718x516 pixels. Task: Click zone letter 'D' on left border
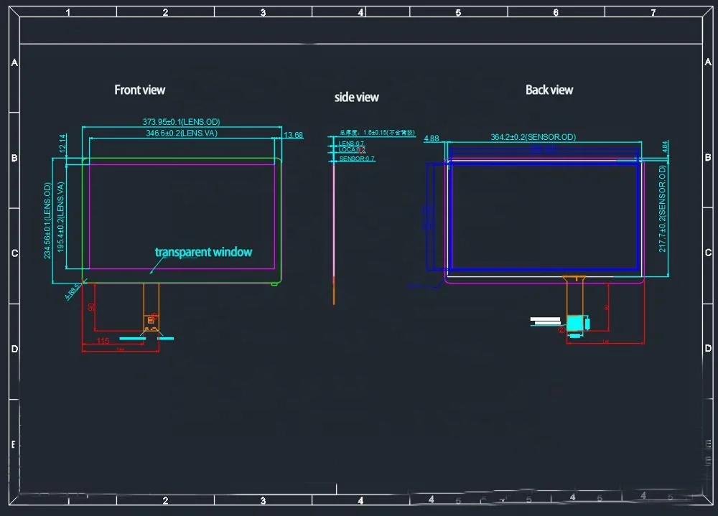14,349
